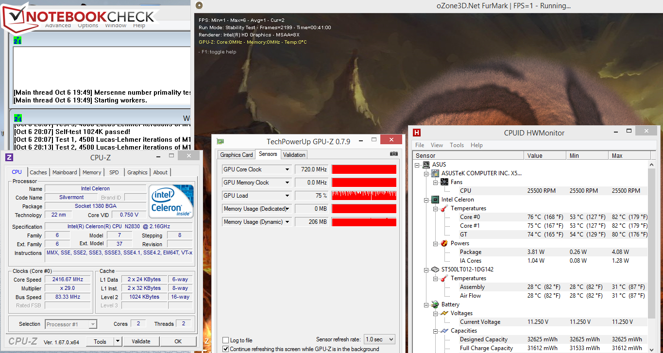Click the Value column header in HWMonitor
Screen dimensions: 663x353
tap(545, 156)
